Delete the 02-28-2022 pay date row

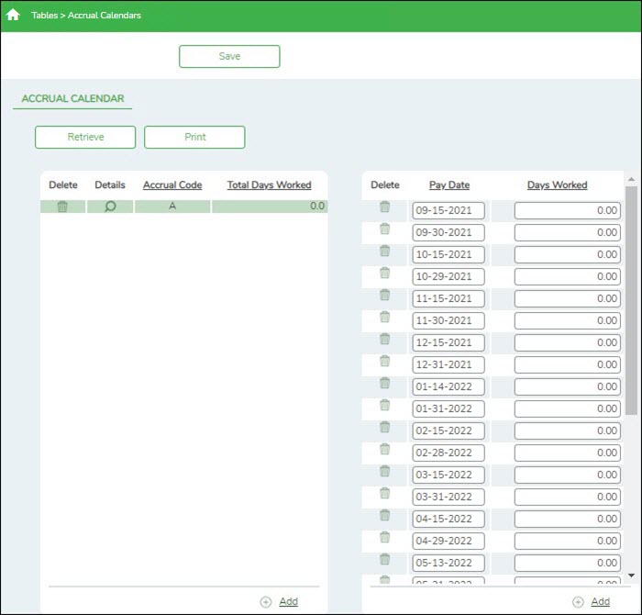point(384,449)
